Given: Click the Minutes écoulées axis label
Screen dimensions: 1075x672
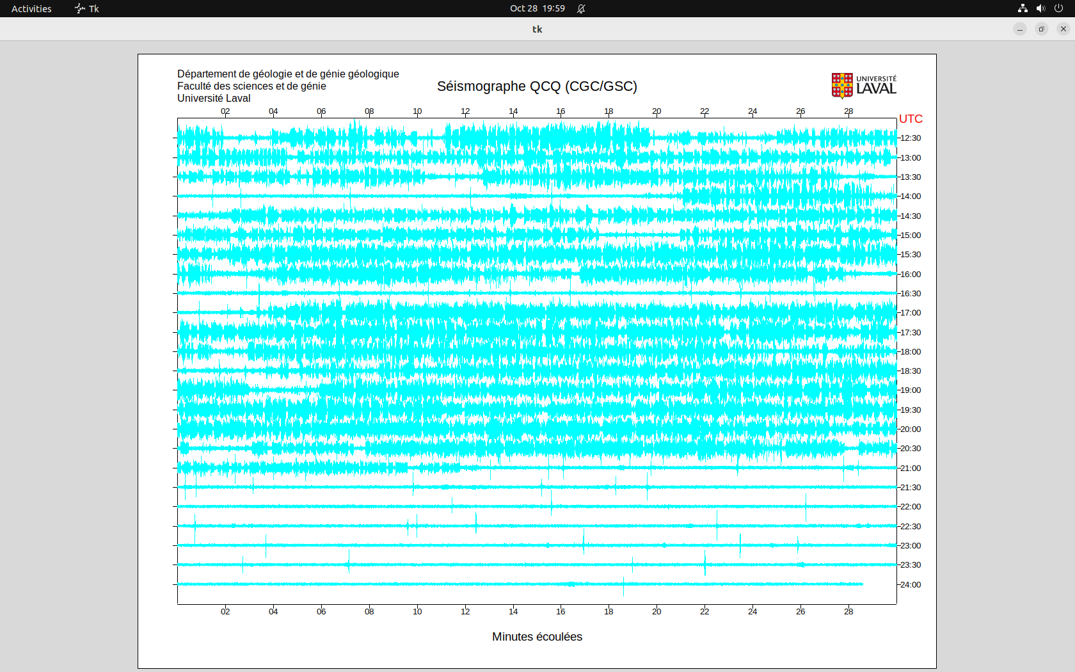Looking at the screenshot, I should 537,637.
